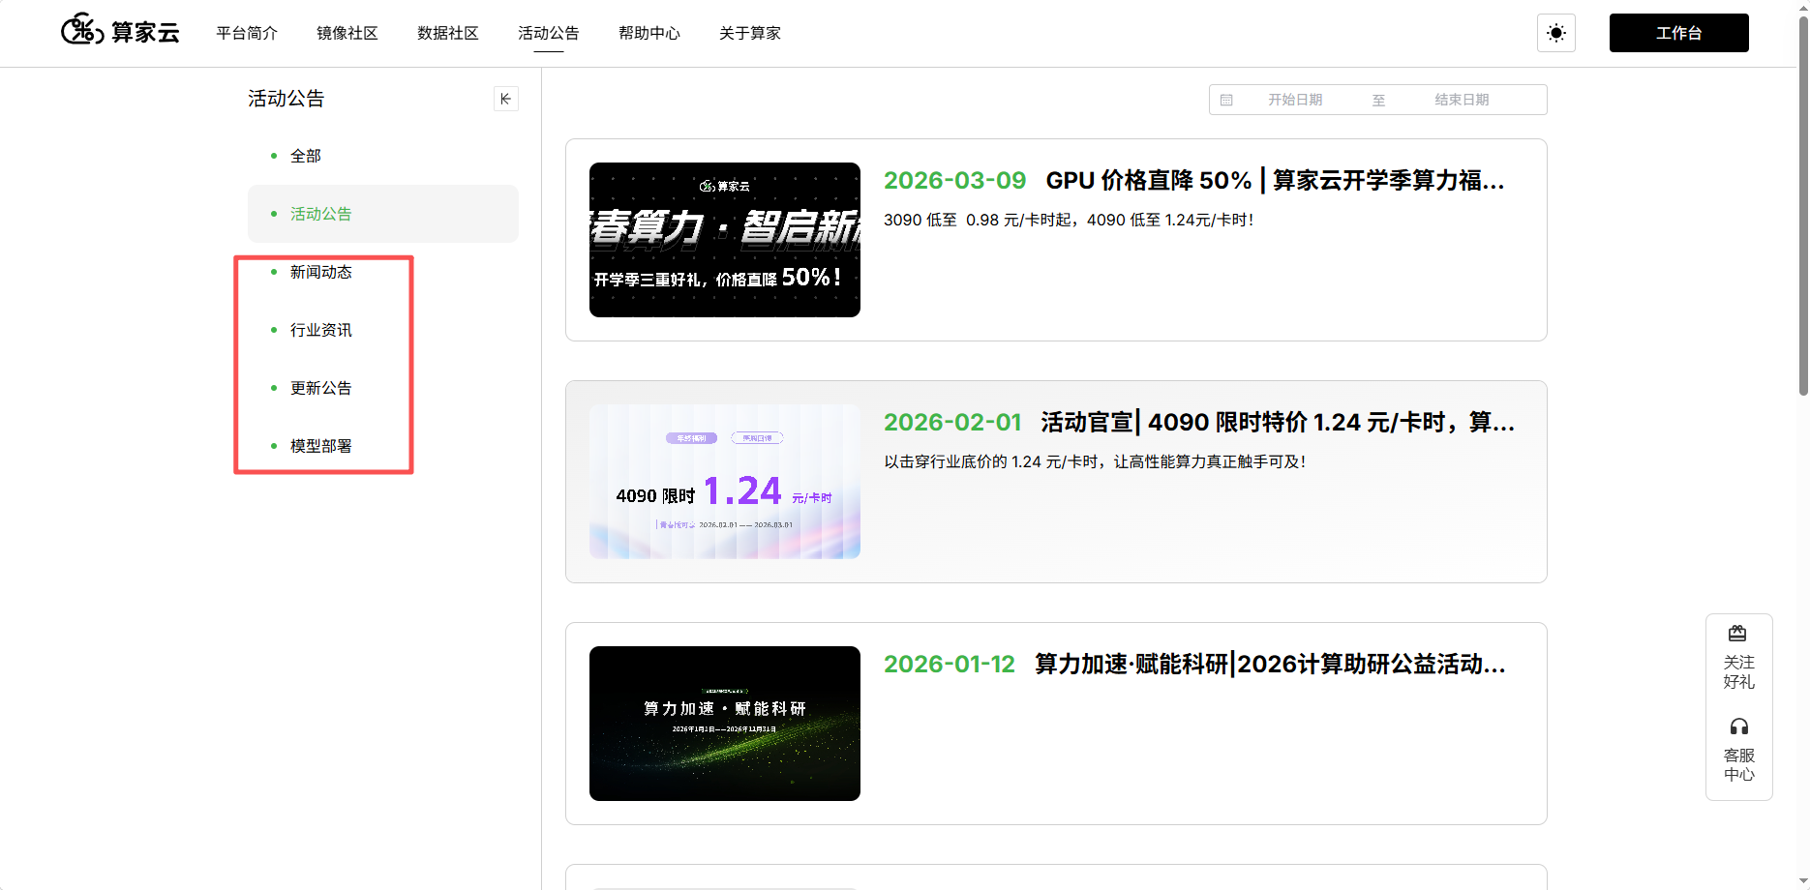
Task: Select 行业资讯 category in sidebar
Action: coord(383,330)
